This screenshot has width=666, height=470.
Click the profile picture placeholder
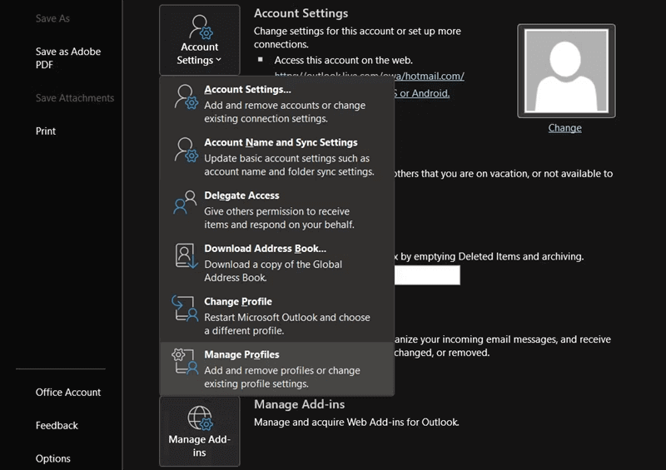[565, 70]
